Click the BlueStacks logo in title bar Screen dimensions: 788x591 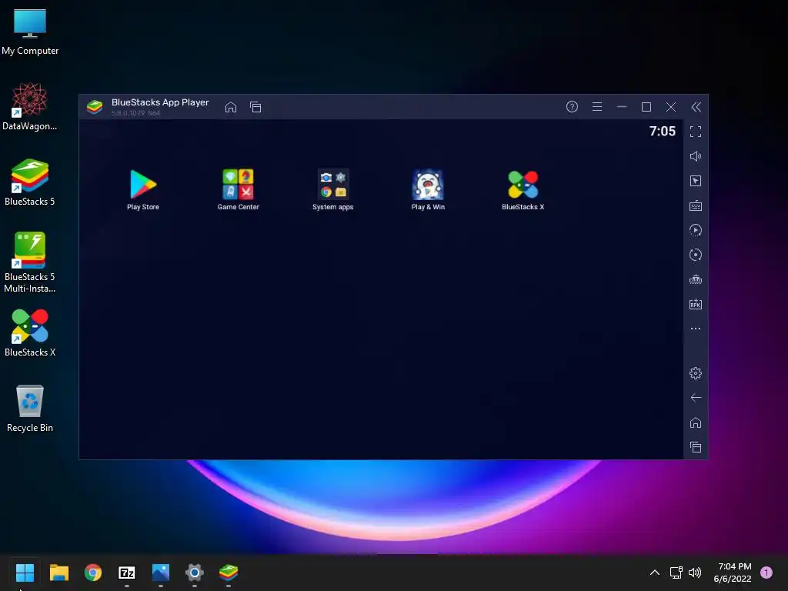click(95, 107)
